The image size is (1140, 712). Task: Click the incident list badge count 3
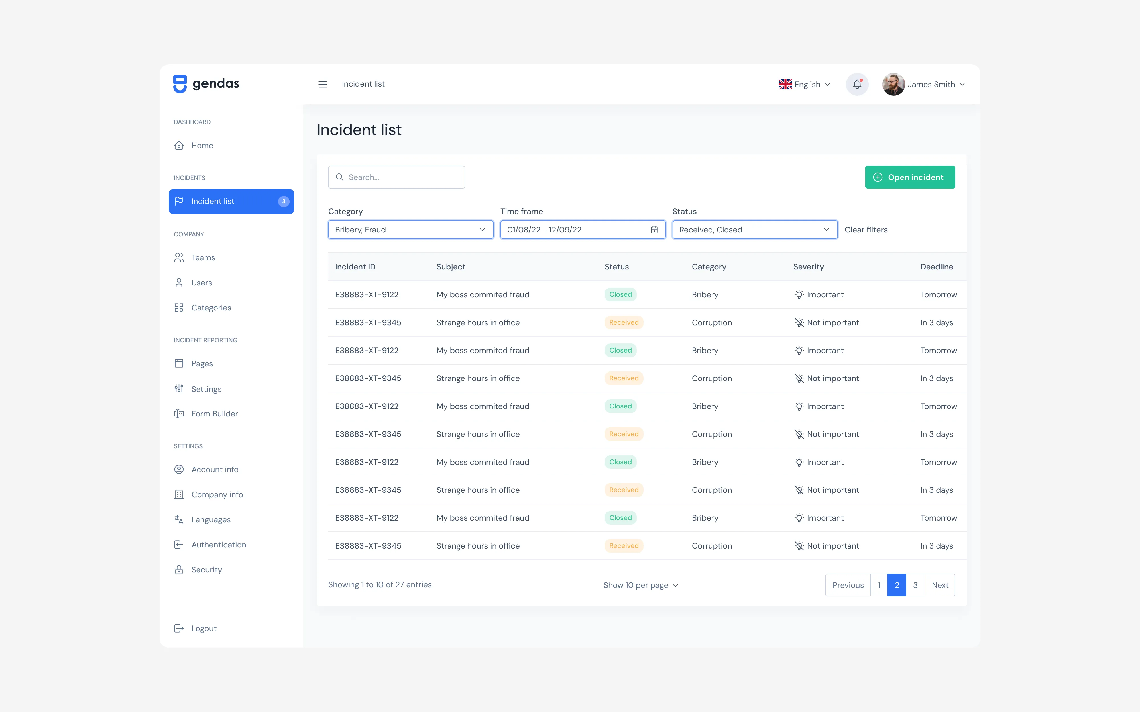[x=284, y=202]
